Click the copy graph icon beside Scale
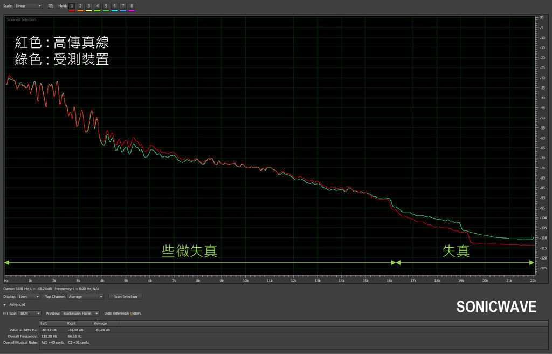 50,6
